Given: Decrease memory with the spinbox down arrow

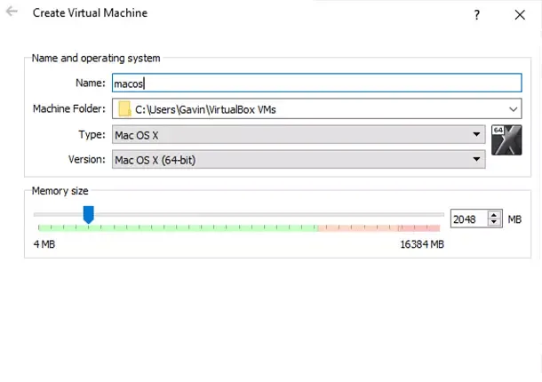Looking at the screenshot, I should [495, 222].
